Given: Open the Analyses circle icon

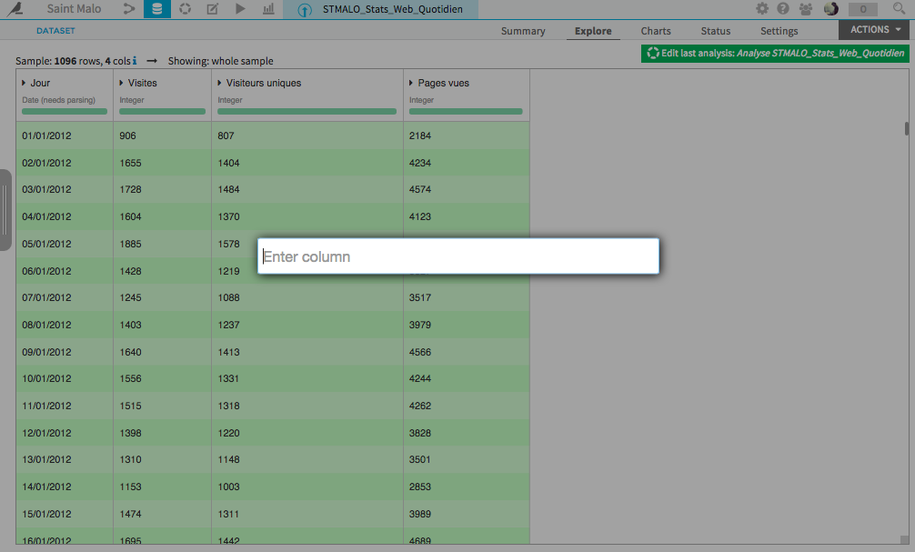Looking at the screenshot, I should 185,9.
